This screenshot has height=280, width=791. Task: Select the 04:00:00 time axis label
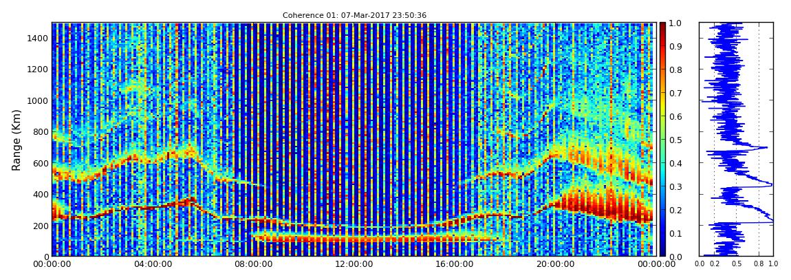152,264
